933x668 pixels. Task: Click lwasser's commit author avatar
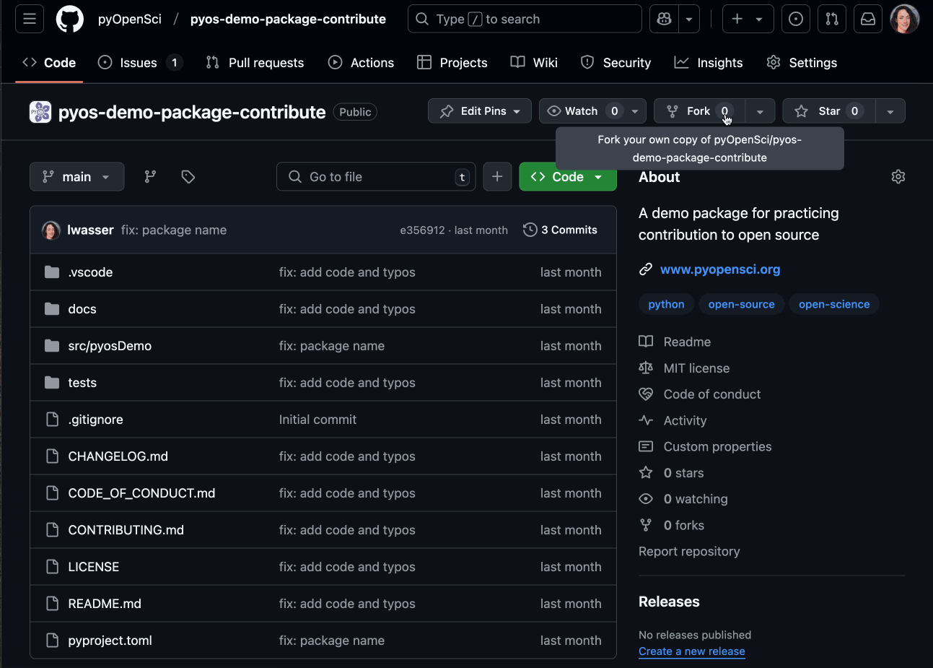pyautogui.click(x=51, y=230)
